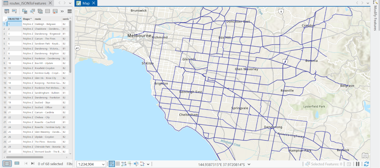Select all rows via table corner cell

pos(5,19)
